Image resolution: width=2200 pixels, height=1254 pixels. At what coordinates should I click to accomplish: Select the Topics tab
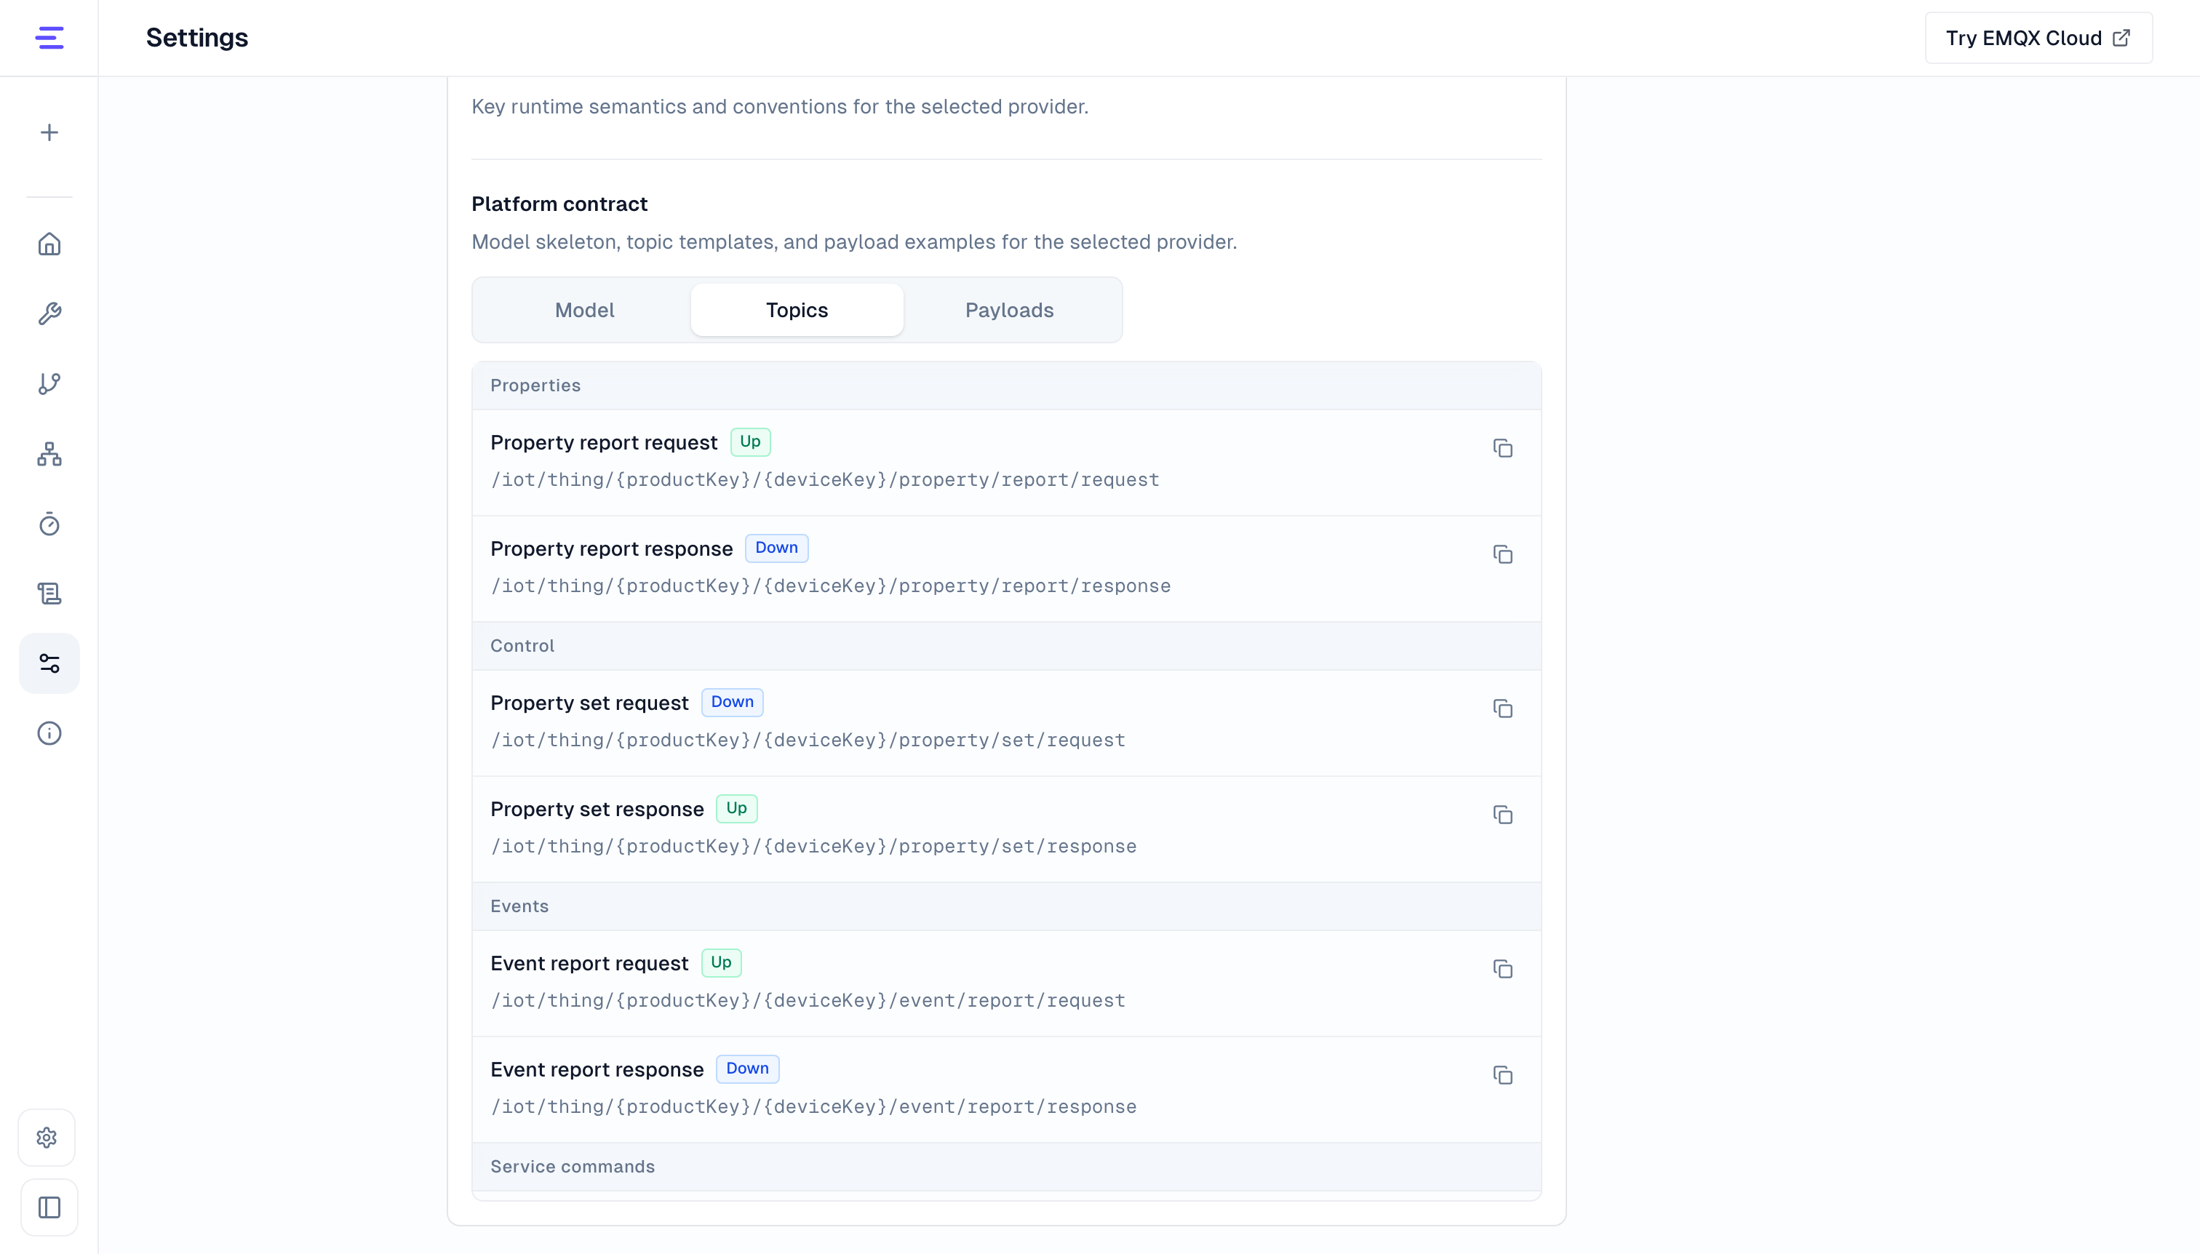pos(797,310)
